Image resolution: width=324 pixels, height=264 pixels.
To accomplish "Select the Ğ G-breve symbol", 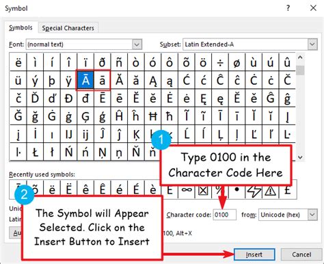I will click(x=18, y=116).
